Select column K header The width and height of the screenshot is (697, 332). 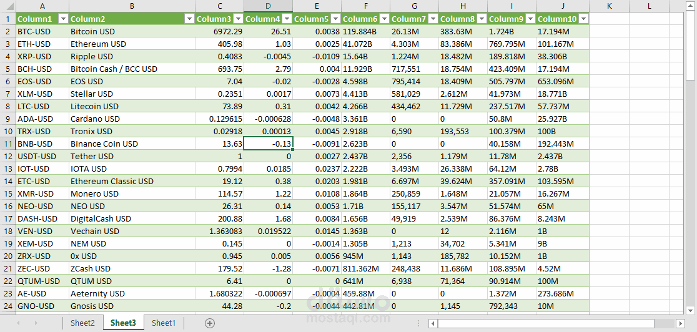[609, 6]
